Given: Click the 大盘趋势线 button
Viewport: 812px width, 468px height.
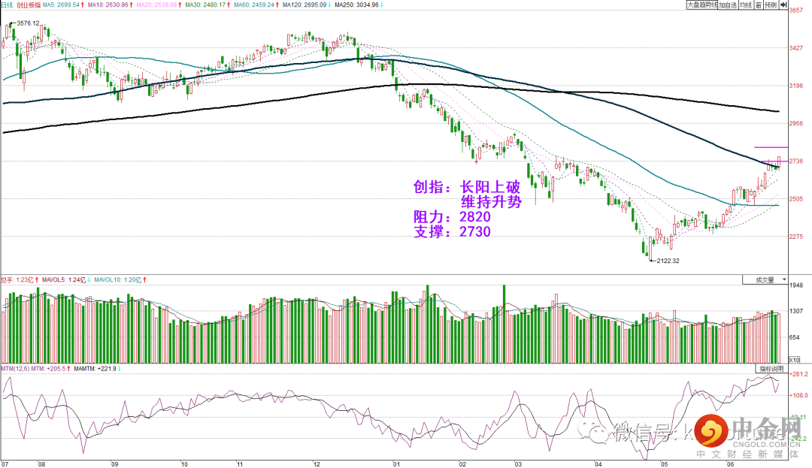Looking at the screenshot, I should click(701, 5).
